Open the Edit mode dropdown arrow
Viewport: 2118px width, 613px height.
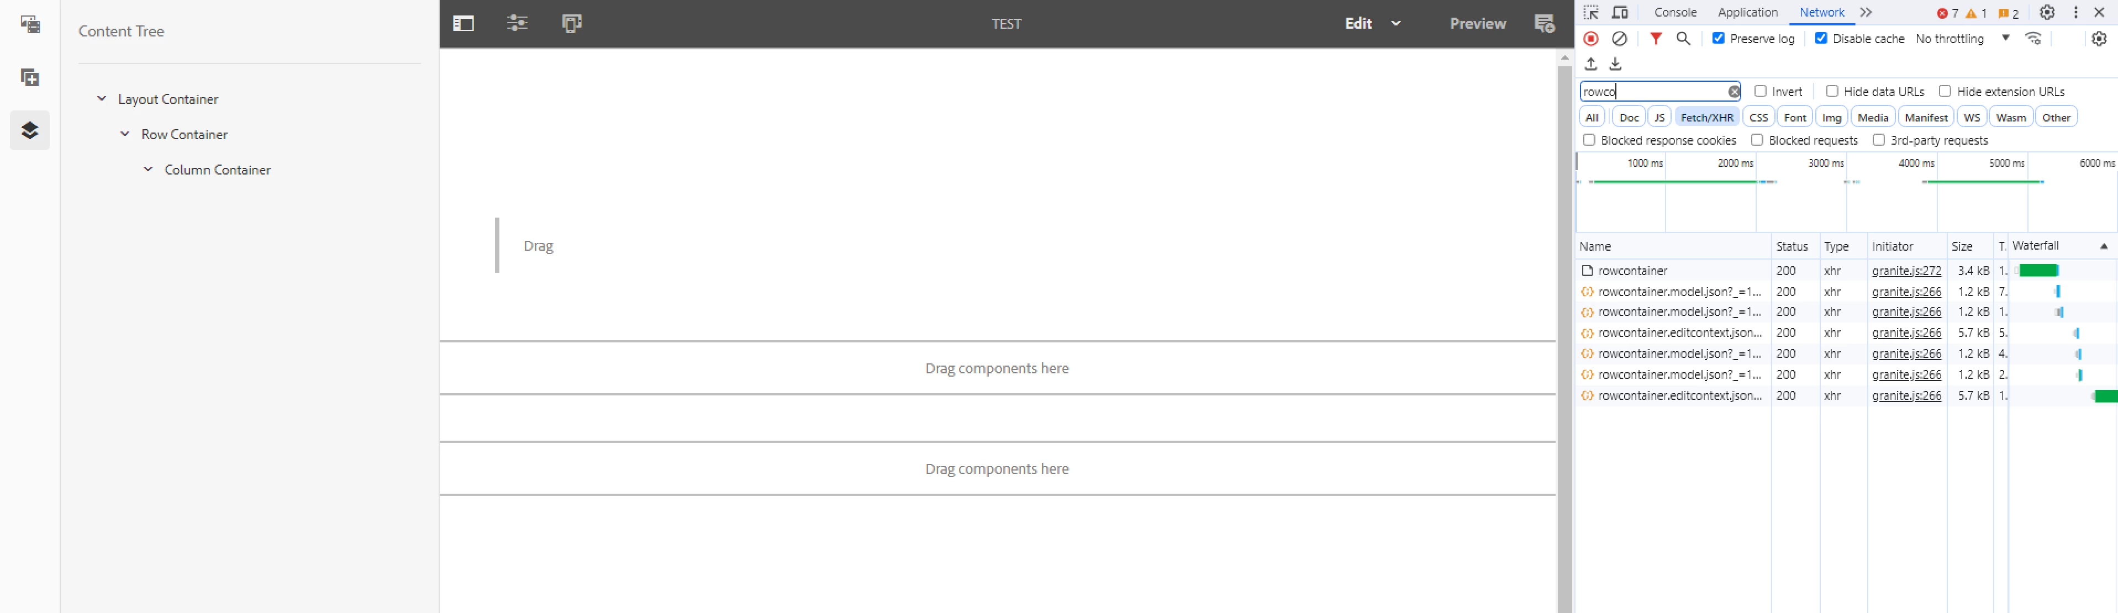coord(1395,23)
